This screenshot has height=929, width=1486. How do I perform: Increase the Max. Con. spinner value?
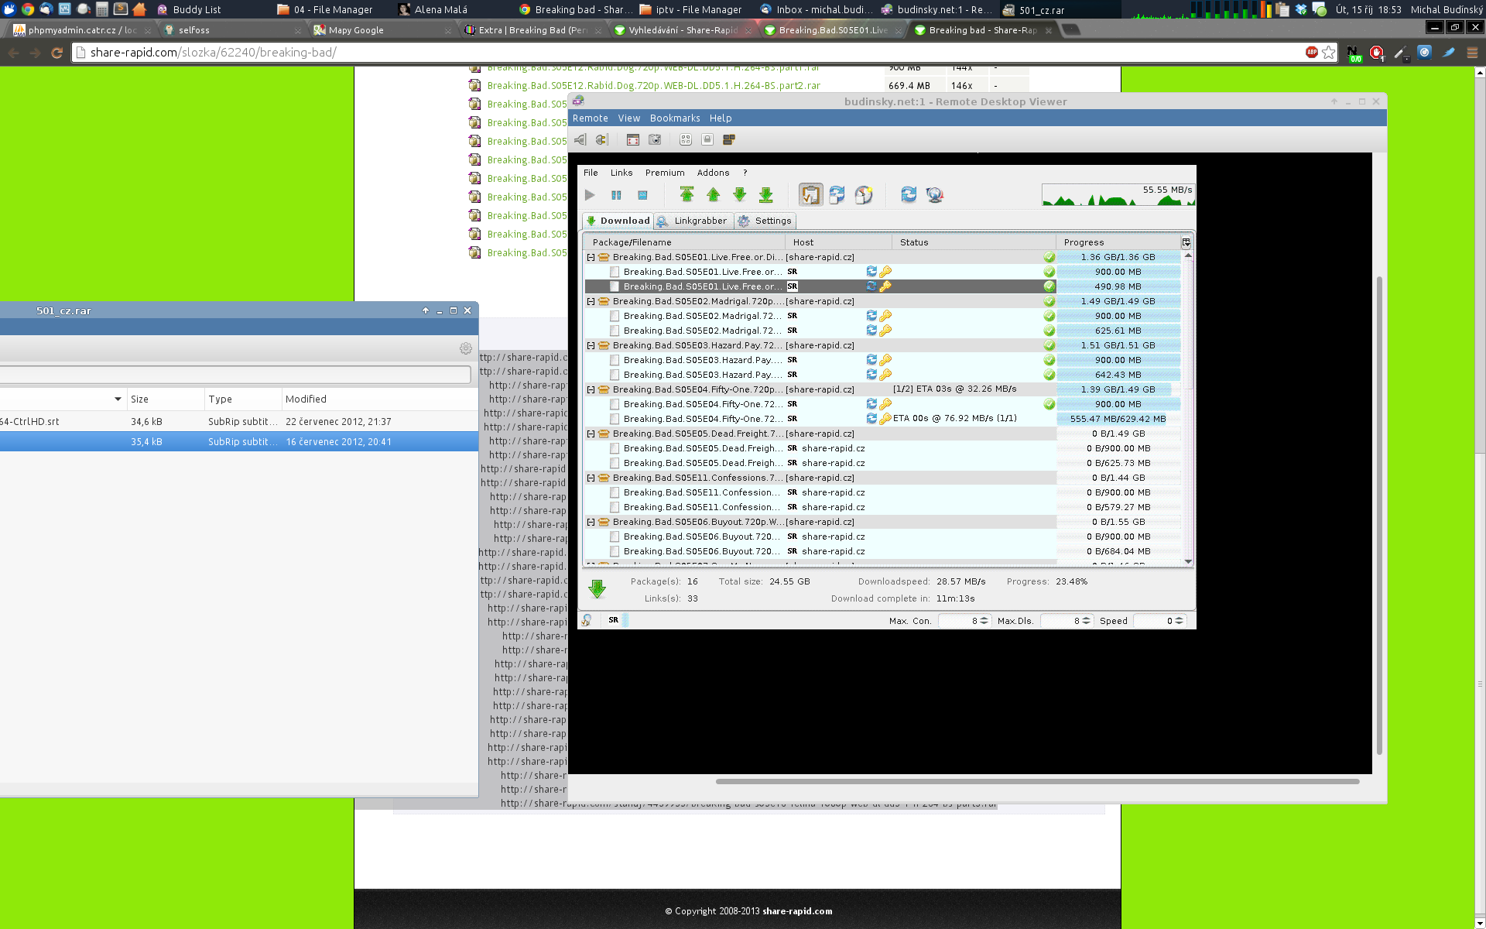coord(984,619)
